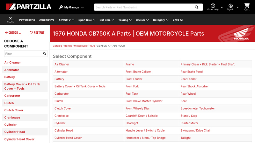Select Cylinder in sidebar

[x=11, y=125]
